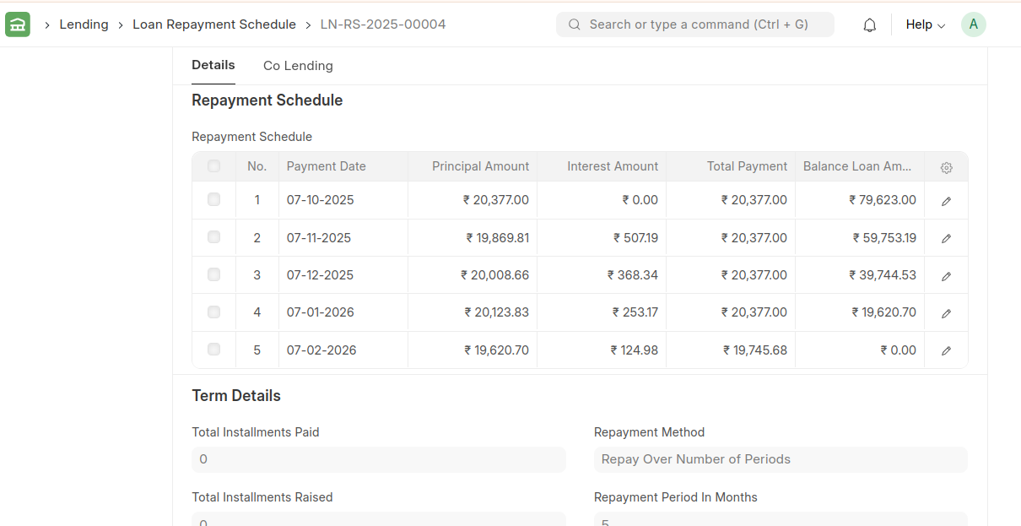
Task: Focus the search or command bar
Action: click(694, 24)
